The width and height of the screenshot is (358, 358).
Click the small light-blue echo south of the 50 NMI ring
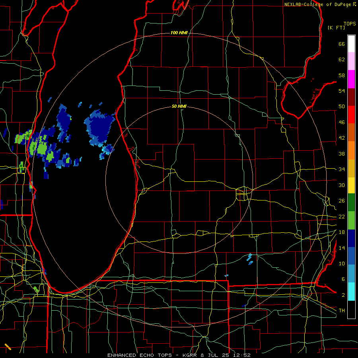[250, 259]
